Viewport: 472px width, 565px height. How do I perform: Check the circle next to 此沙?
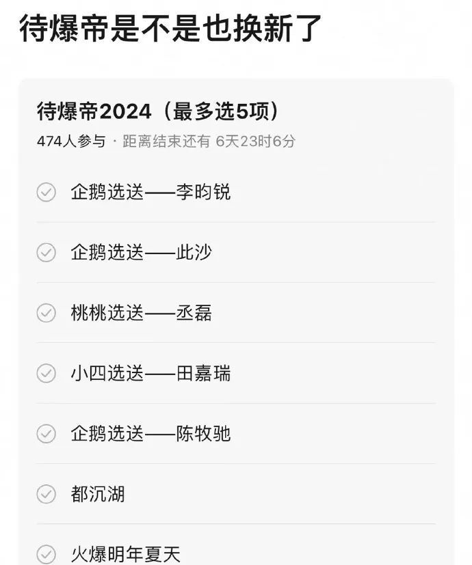click(x=46, y=253)
